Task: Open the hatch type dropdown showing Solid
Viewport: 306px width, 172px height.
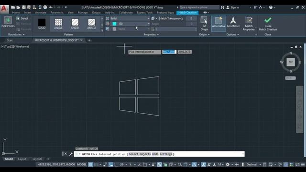Action: pos(130,18)
